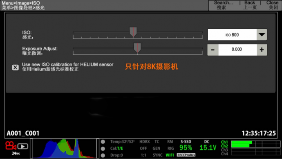
Task: Increase Exposure Adjust with plus button
Action: point(262,50)
